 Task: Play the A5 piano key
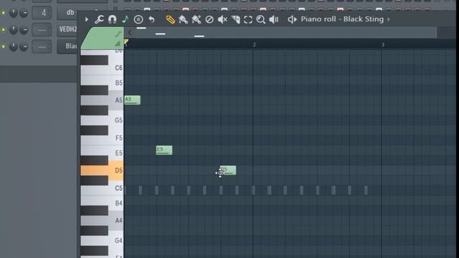pyautogui.click(x=102, y=100)
